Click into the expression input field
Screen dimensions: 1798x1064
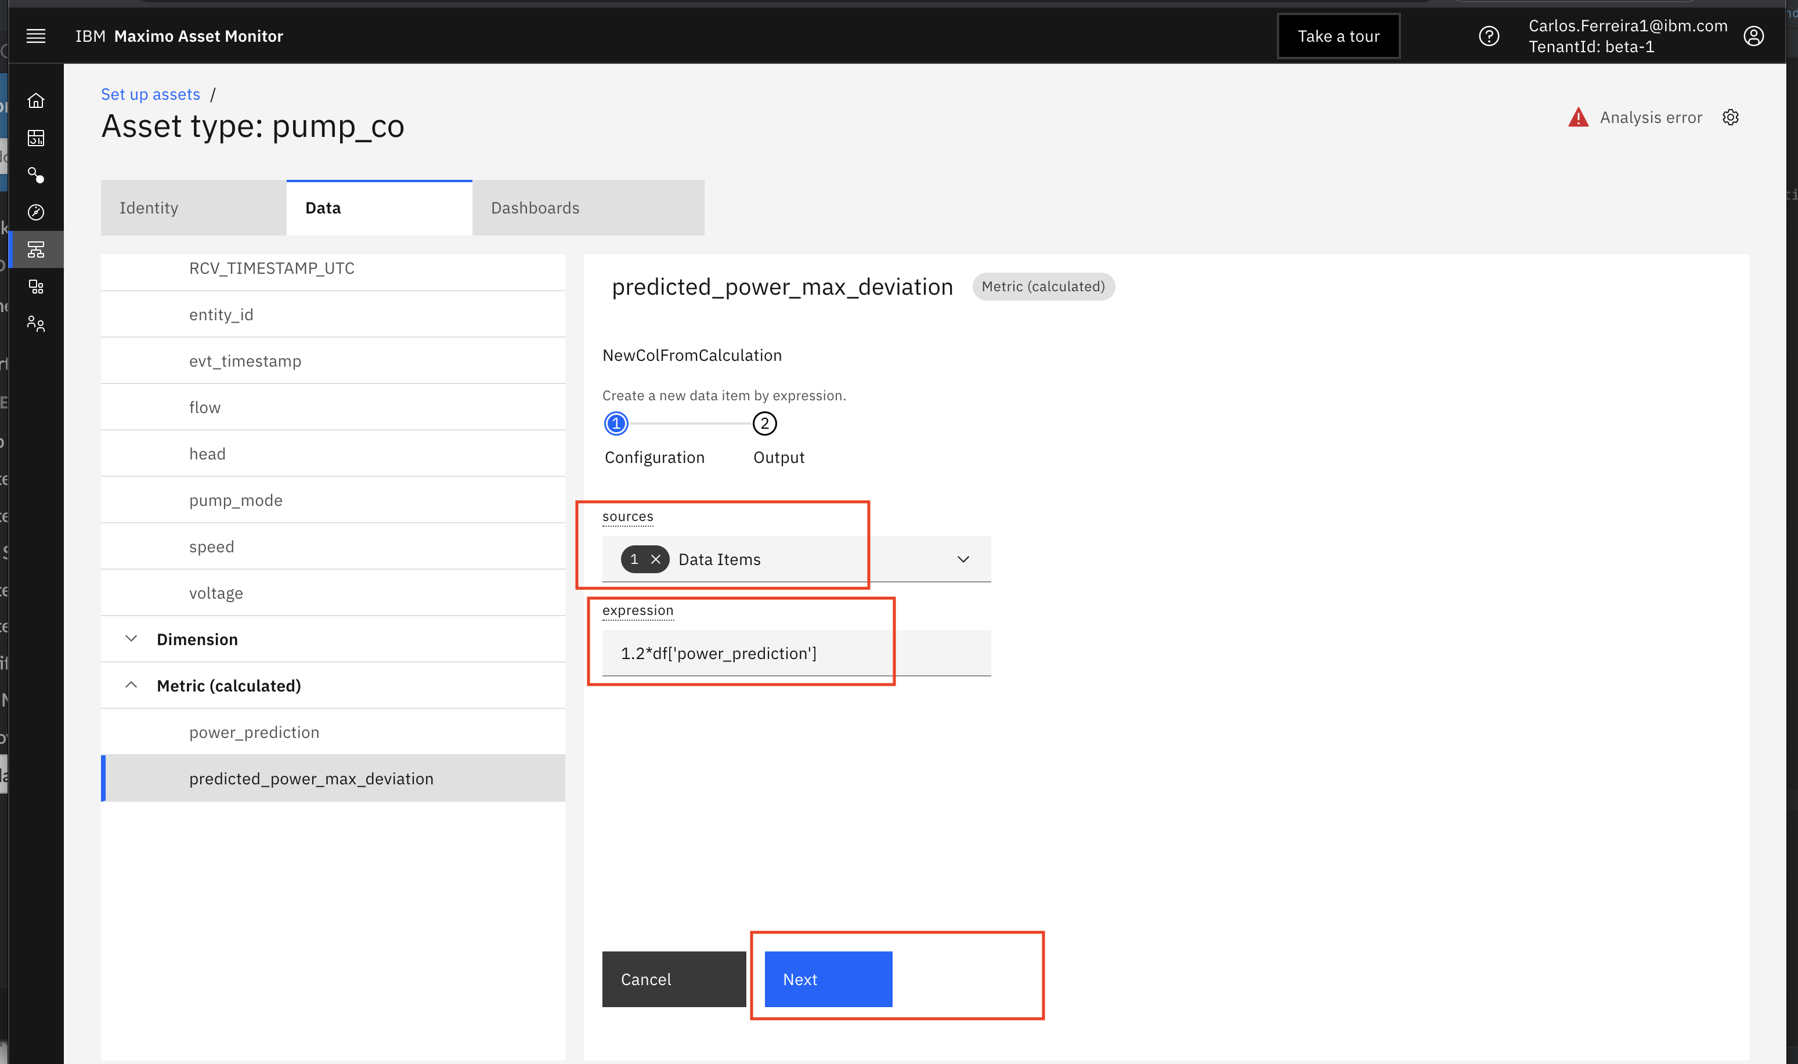pos(796,653)
